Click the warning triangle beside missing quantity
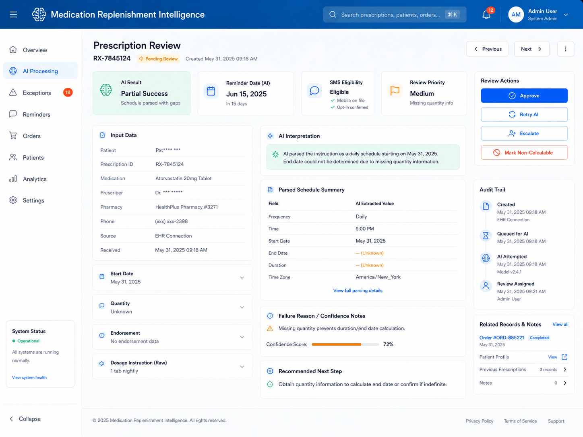This screenshot has width=583, height=437. pos(270,328)
